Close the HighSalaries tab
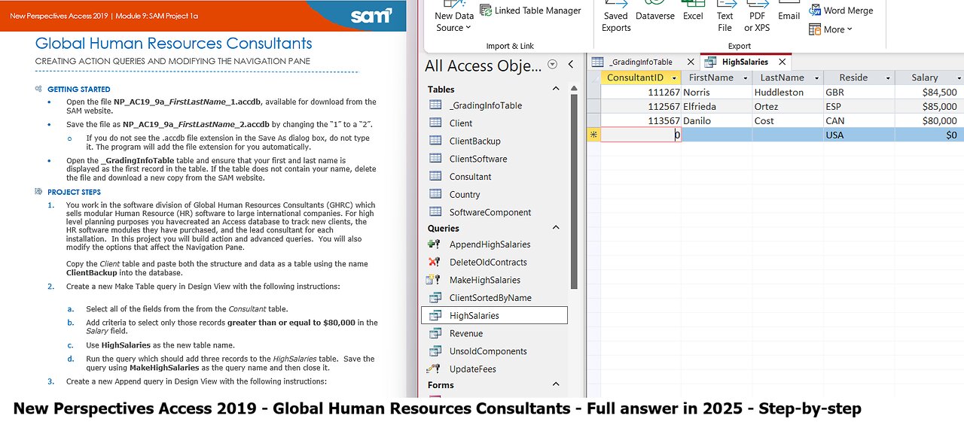964x425 pixels. tap(782, 62)
